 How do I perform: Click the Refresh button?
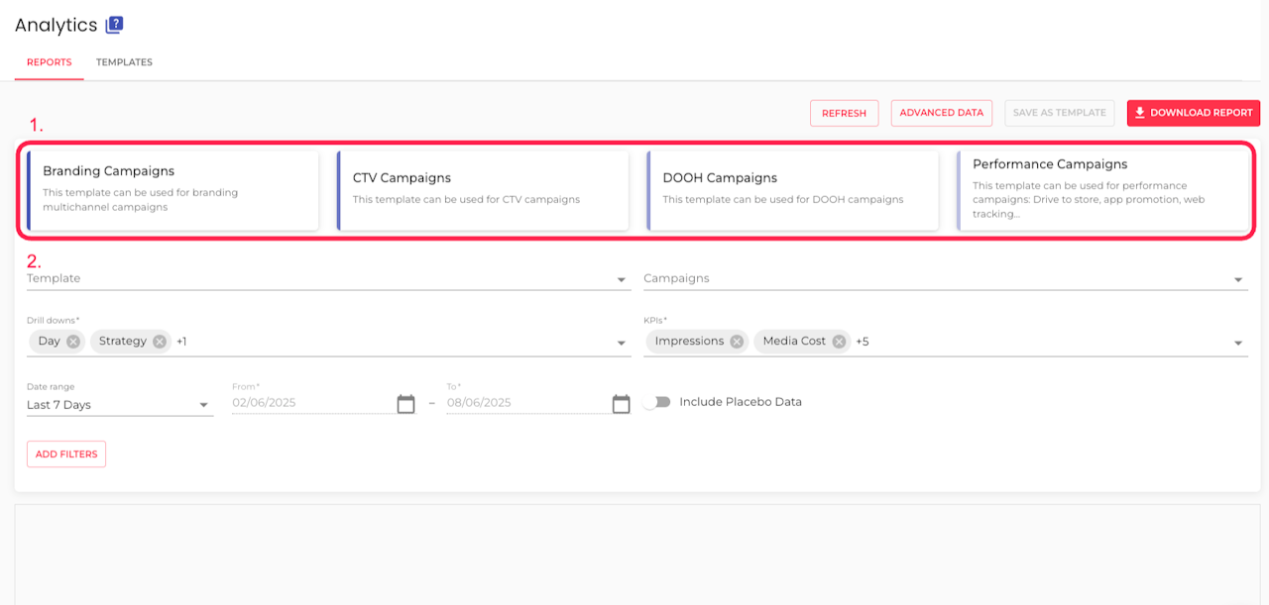pos(844,113)
